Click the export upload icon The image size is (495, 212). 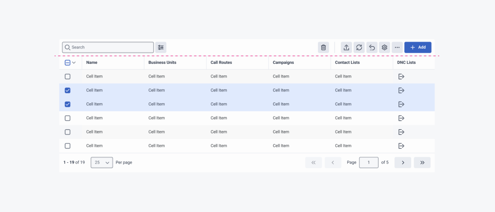coord(346,47)
